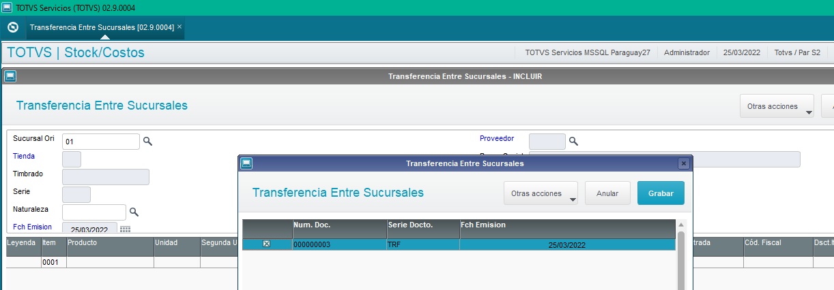Click the dialog window title icon
The width and height of the screenshot is (834, 290).
247,163
